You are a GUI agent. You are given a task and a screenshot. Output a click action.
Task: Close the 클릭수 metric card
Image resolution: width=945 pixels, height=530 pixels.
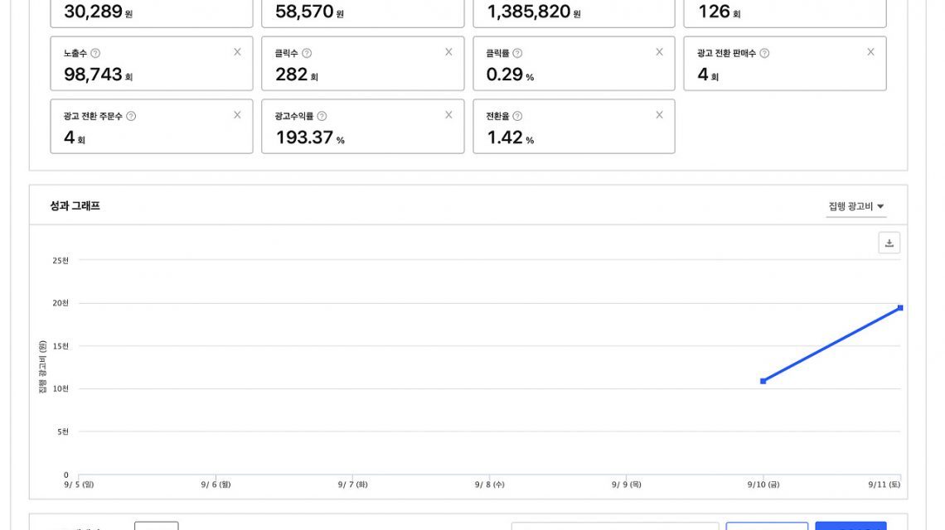tap(448, 52)
